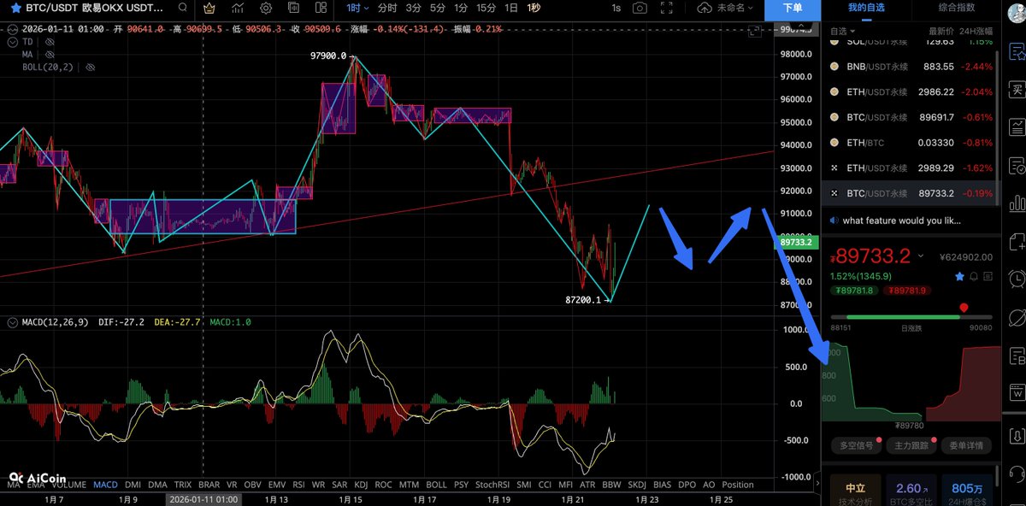Click the 委单详情 button
Viewport: 1026px width, 506px height.
coord(966,445)
